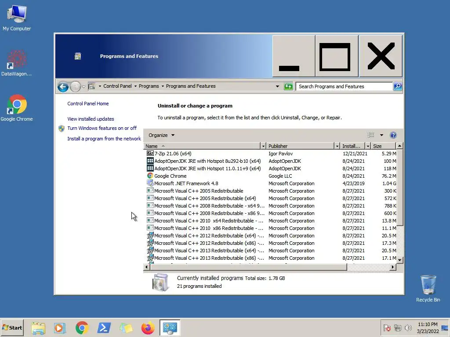
Task: Open Control Panel Home link
Action: click(88, 104)
